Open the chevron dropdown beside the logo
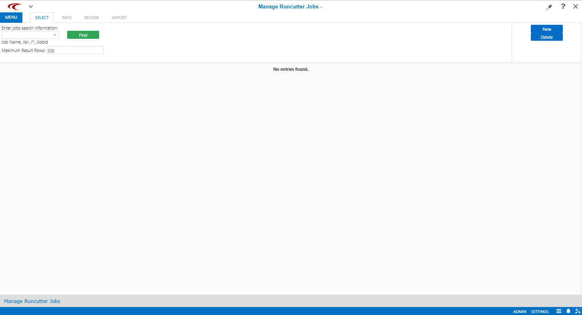The image size is (582, 315). click(31, 6)
